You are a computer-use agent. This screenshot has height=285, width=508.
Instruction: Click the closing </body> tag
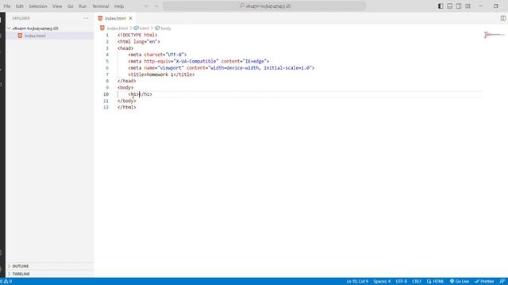click(127, 101)
